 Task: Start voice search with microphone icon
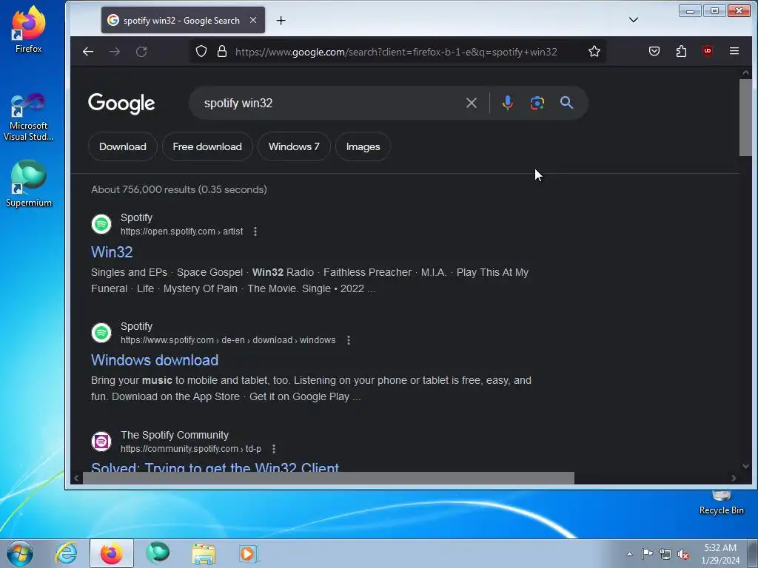pyautogui.click(x=508, y=103)
